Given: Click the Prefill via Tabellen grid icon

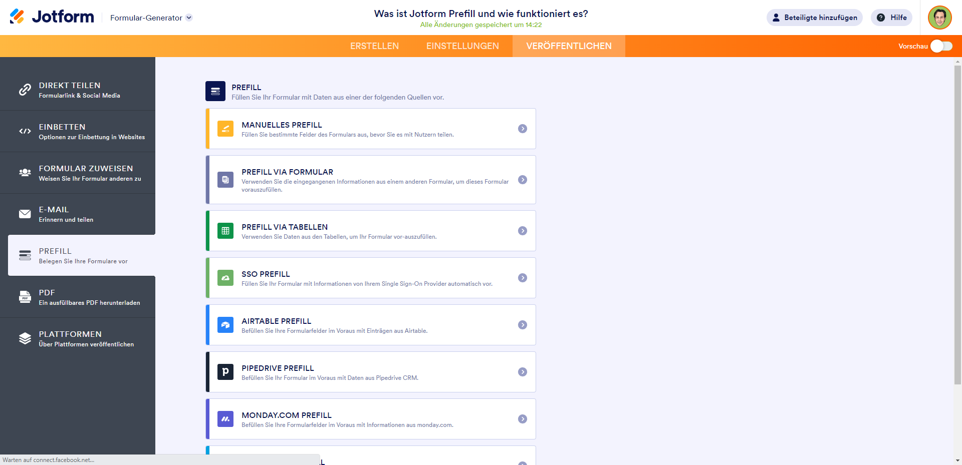Looking at the screenshot, I should (x=225, y=231).
